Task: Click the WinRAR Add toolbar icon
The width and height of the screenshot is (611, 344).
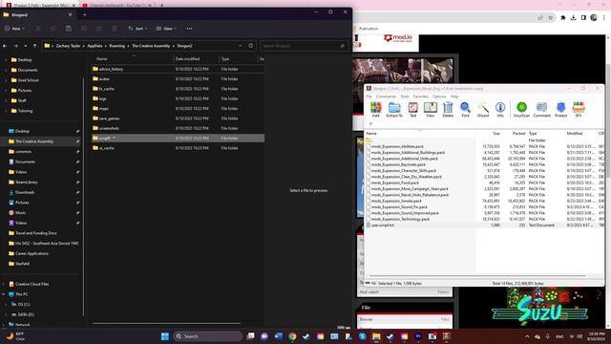Action: (x=375, y=109)
